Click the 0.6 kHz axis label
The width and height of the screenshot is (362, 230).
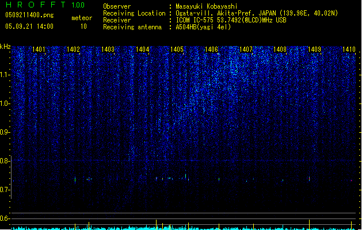5,218
